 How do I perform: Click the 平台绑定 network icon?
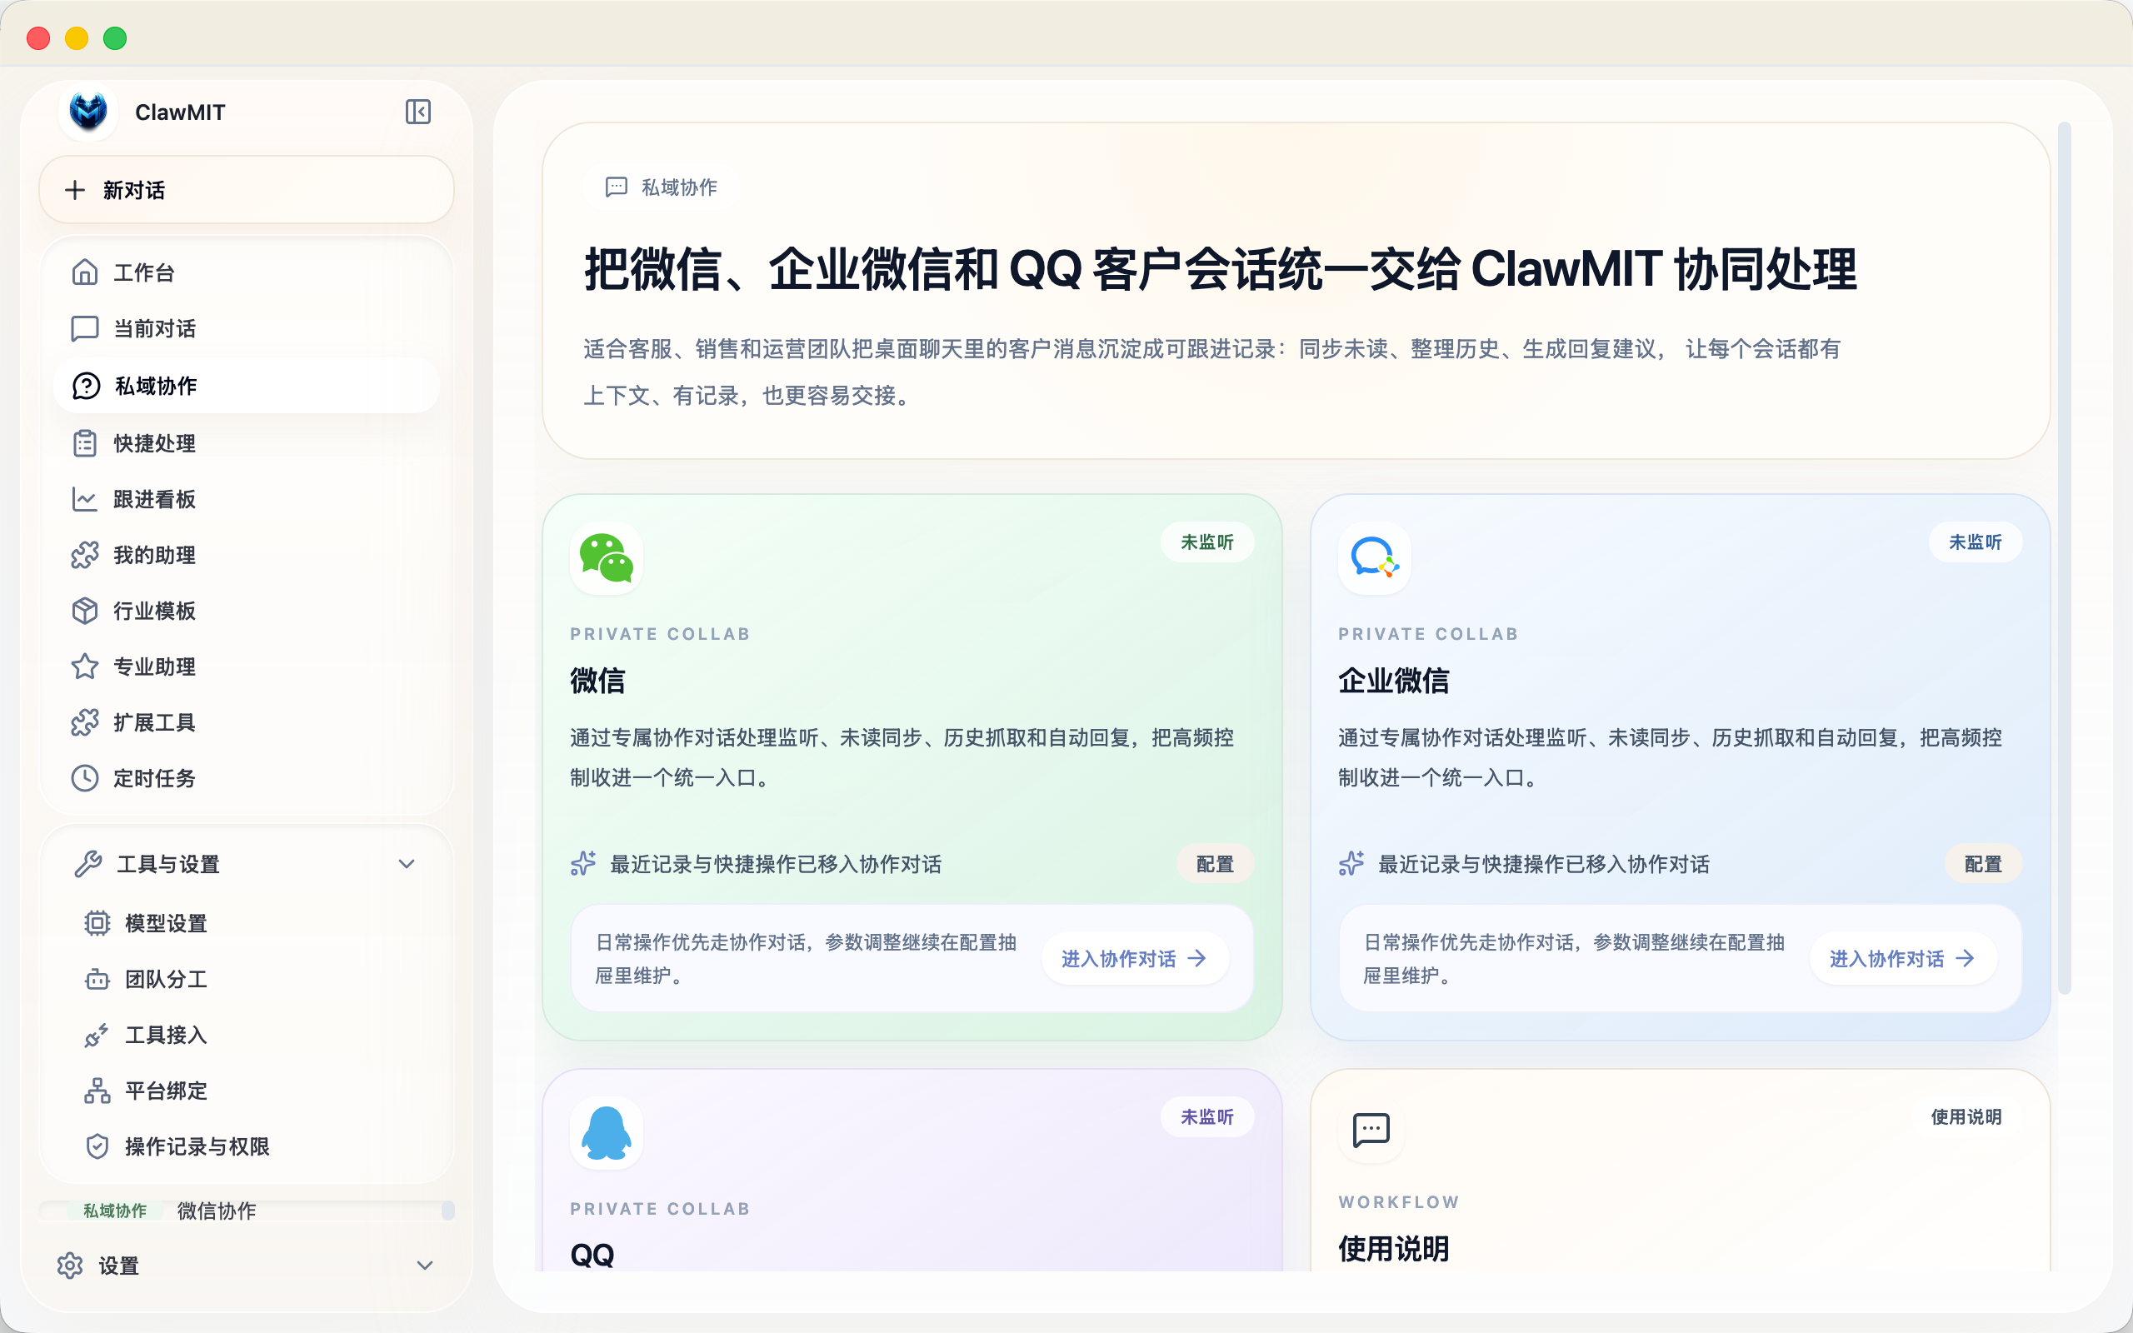pyautogui.click(x=97, y=1091)
